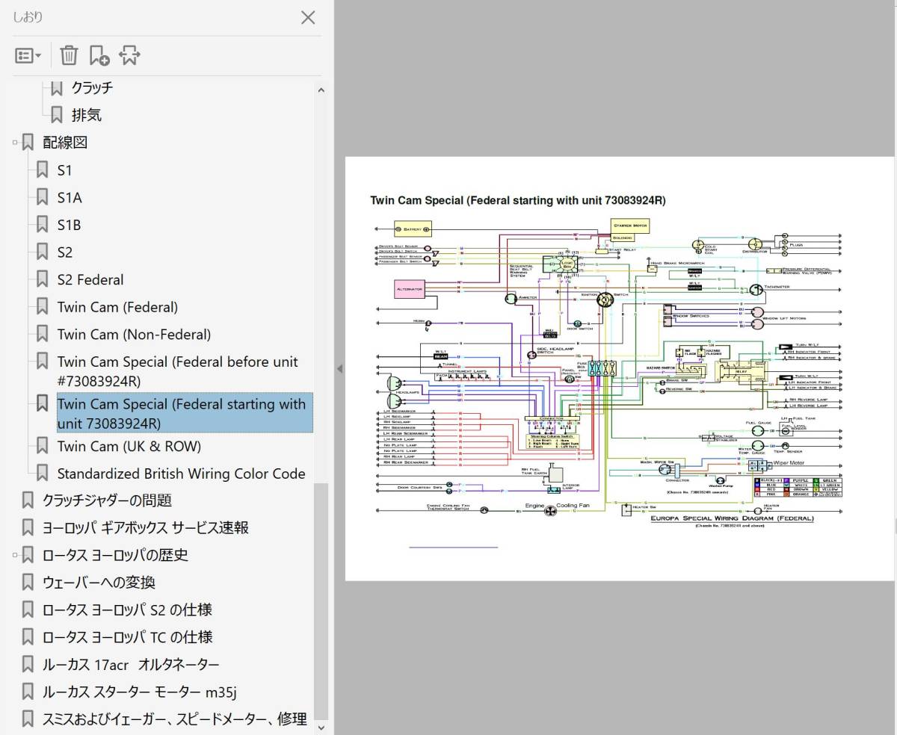Open the スミスおよびイェーガー、スピードメーター、修理 bookmark
The height and width of the screenshot is (735, 897).
175,719
